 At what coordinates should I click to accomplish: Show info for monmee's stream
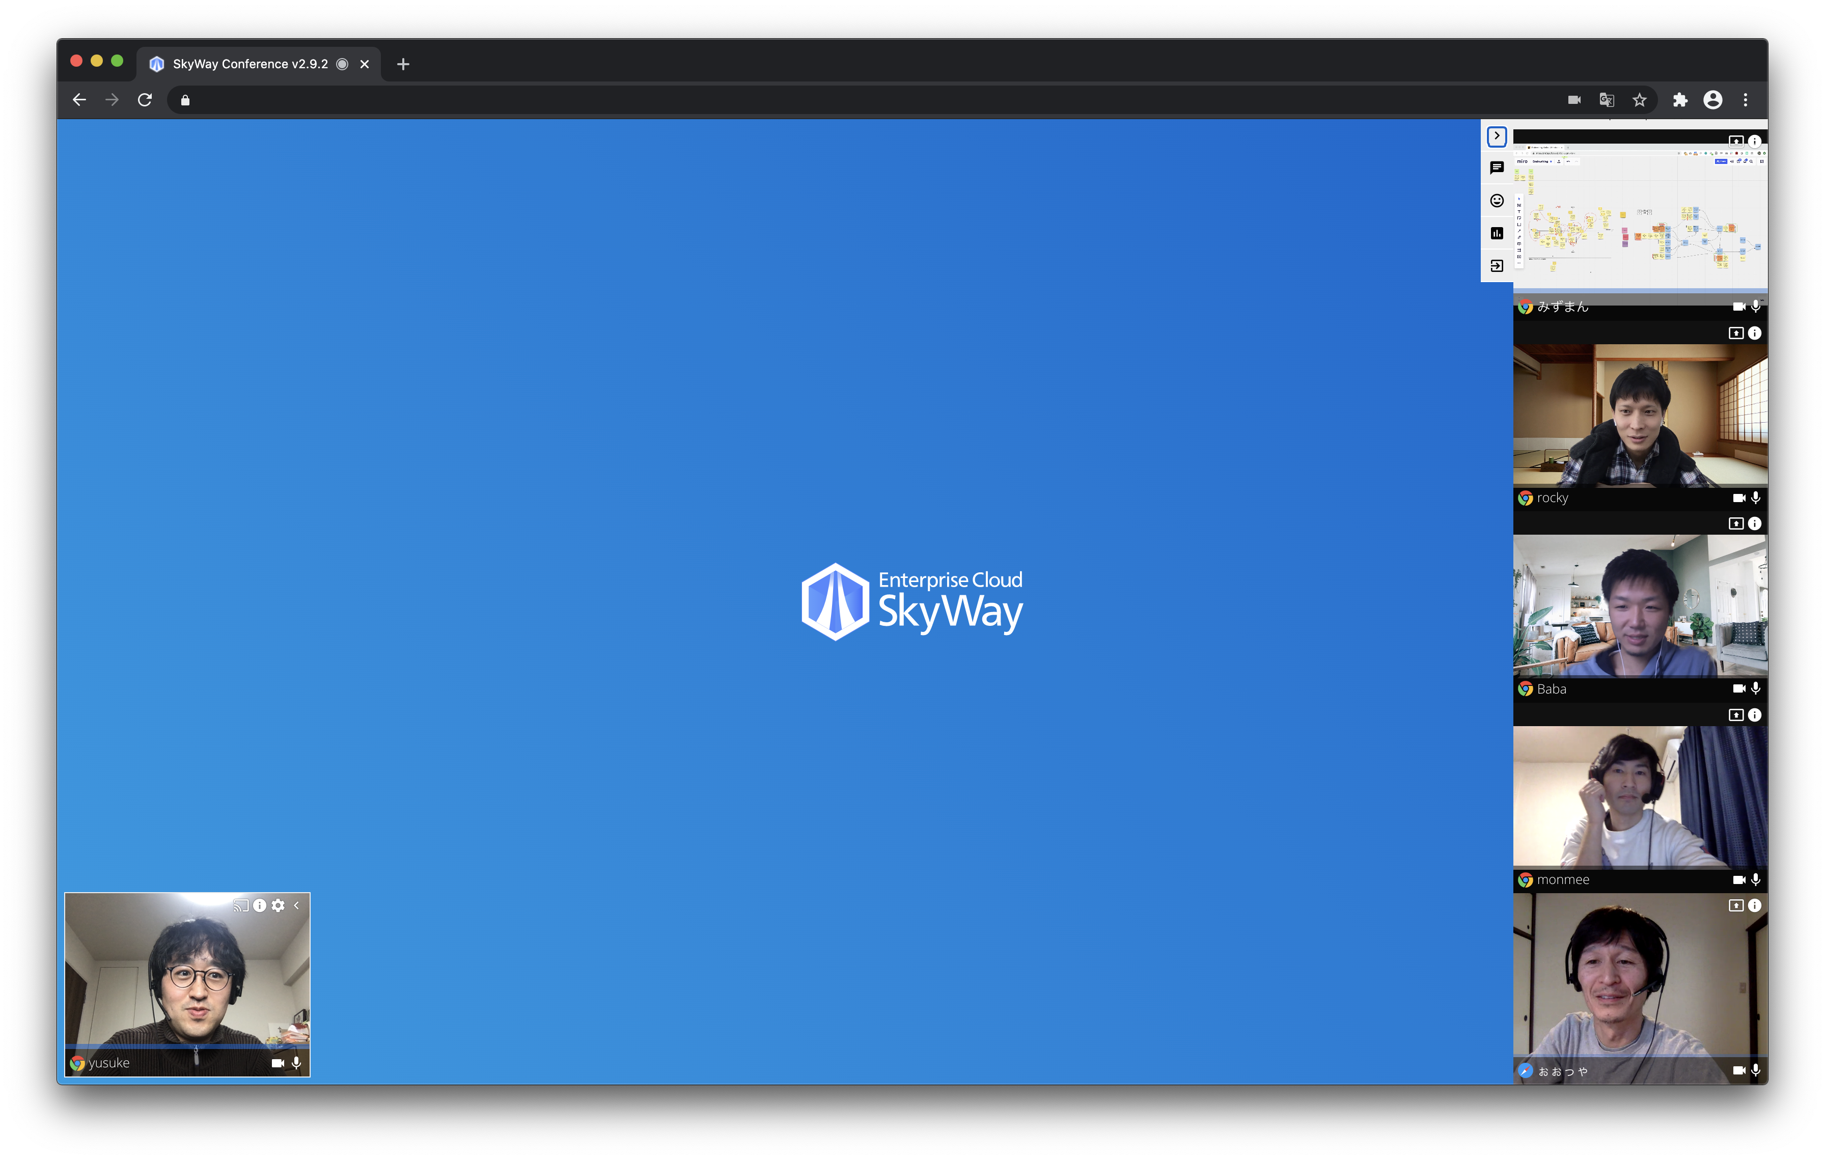pos(1755,715)
